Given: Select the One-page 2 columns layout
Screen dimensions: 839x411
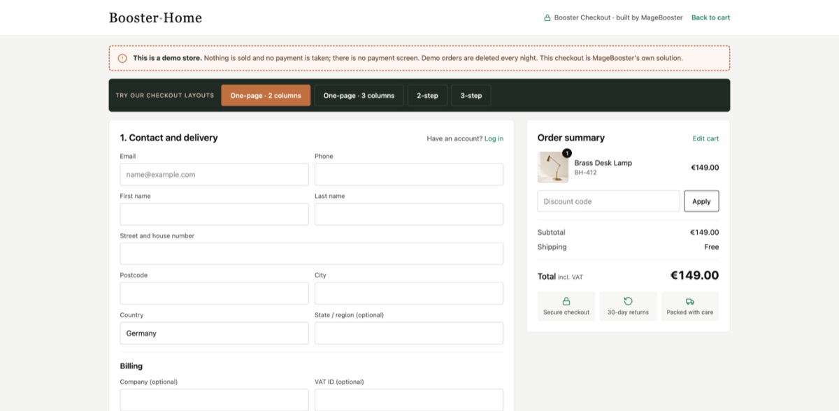Looking at the screenshot, I should click(x=266, y=96).
